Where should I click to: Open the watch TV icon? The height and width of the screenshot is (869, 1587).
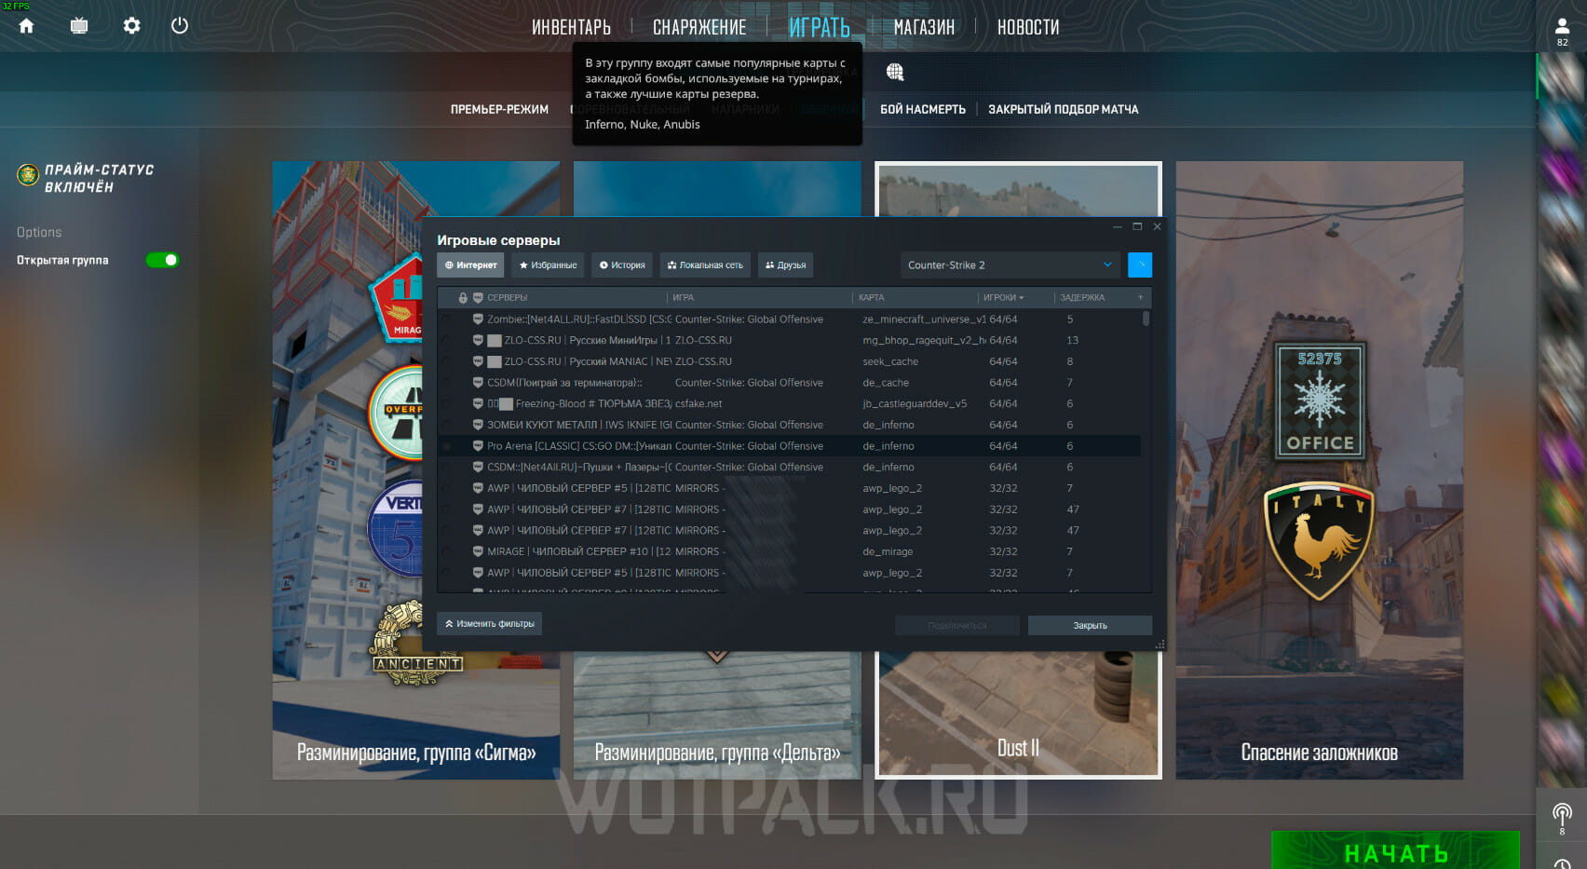(79, 26)
